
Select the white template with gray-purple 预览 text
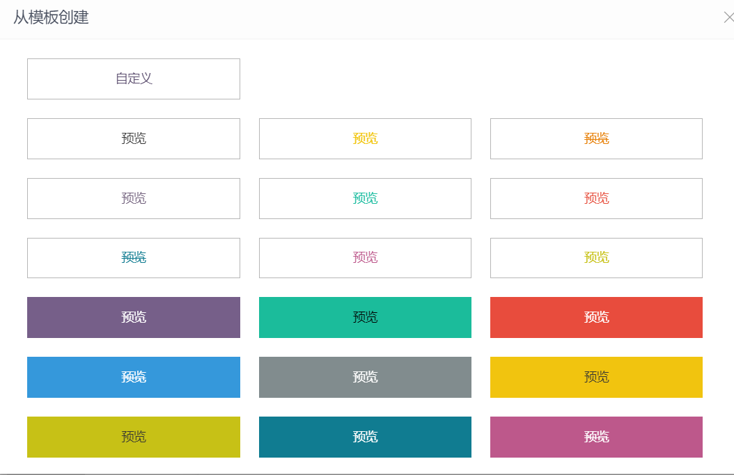[x=134, y=198]
